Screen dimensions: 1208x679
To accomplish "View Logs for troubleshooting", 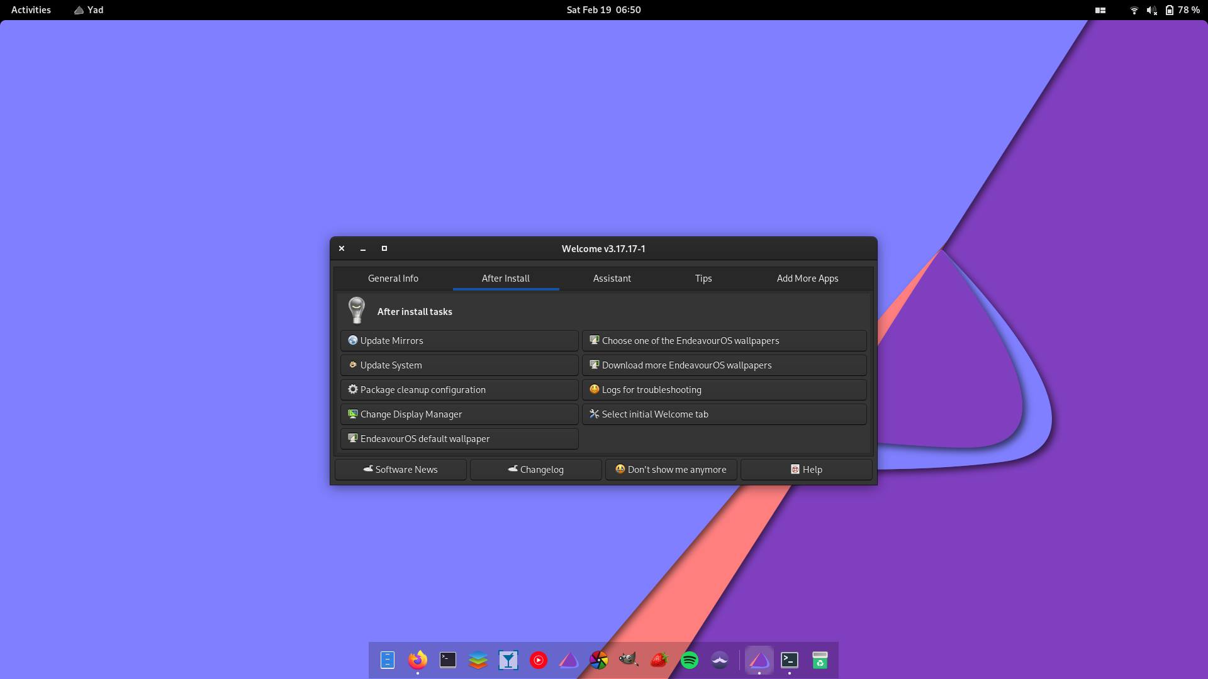I will (x=724, y=389).
